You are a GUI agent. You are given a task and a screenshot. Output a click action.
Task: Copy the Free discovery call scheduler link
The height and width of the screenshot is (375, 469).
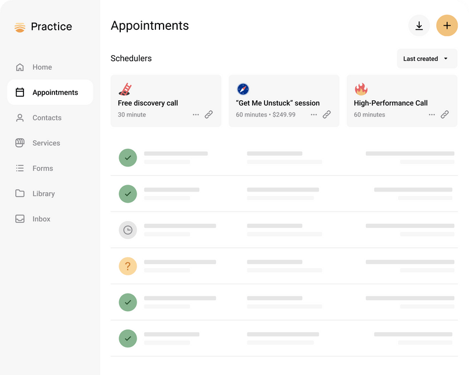click(x=208, y=115)
